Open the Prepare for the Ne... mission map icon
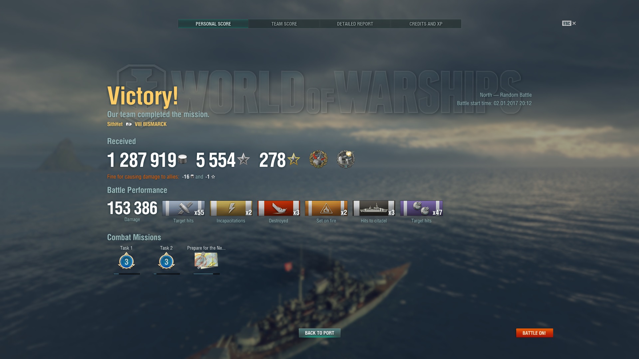639x359 pixels. [x=206, y=260]
